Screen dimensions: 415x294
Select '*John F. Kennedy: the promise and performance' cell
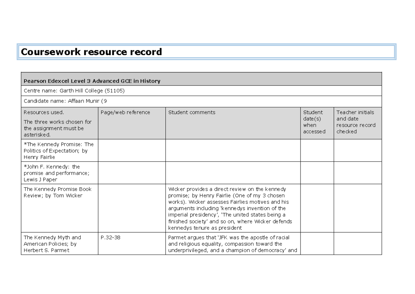click(59, 173)
